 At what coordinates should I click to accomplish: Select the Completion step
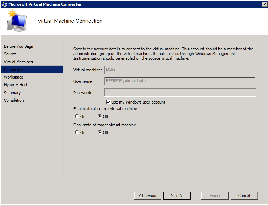pos(14,100)
